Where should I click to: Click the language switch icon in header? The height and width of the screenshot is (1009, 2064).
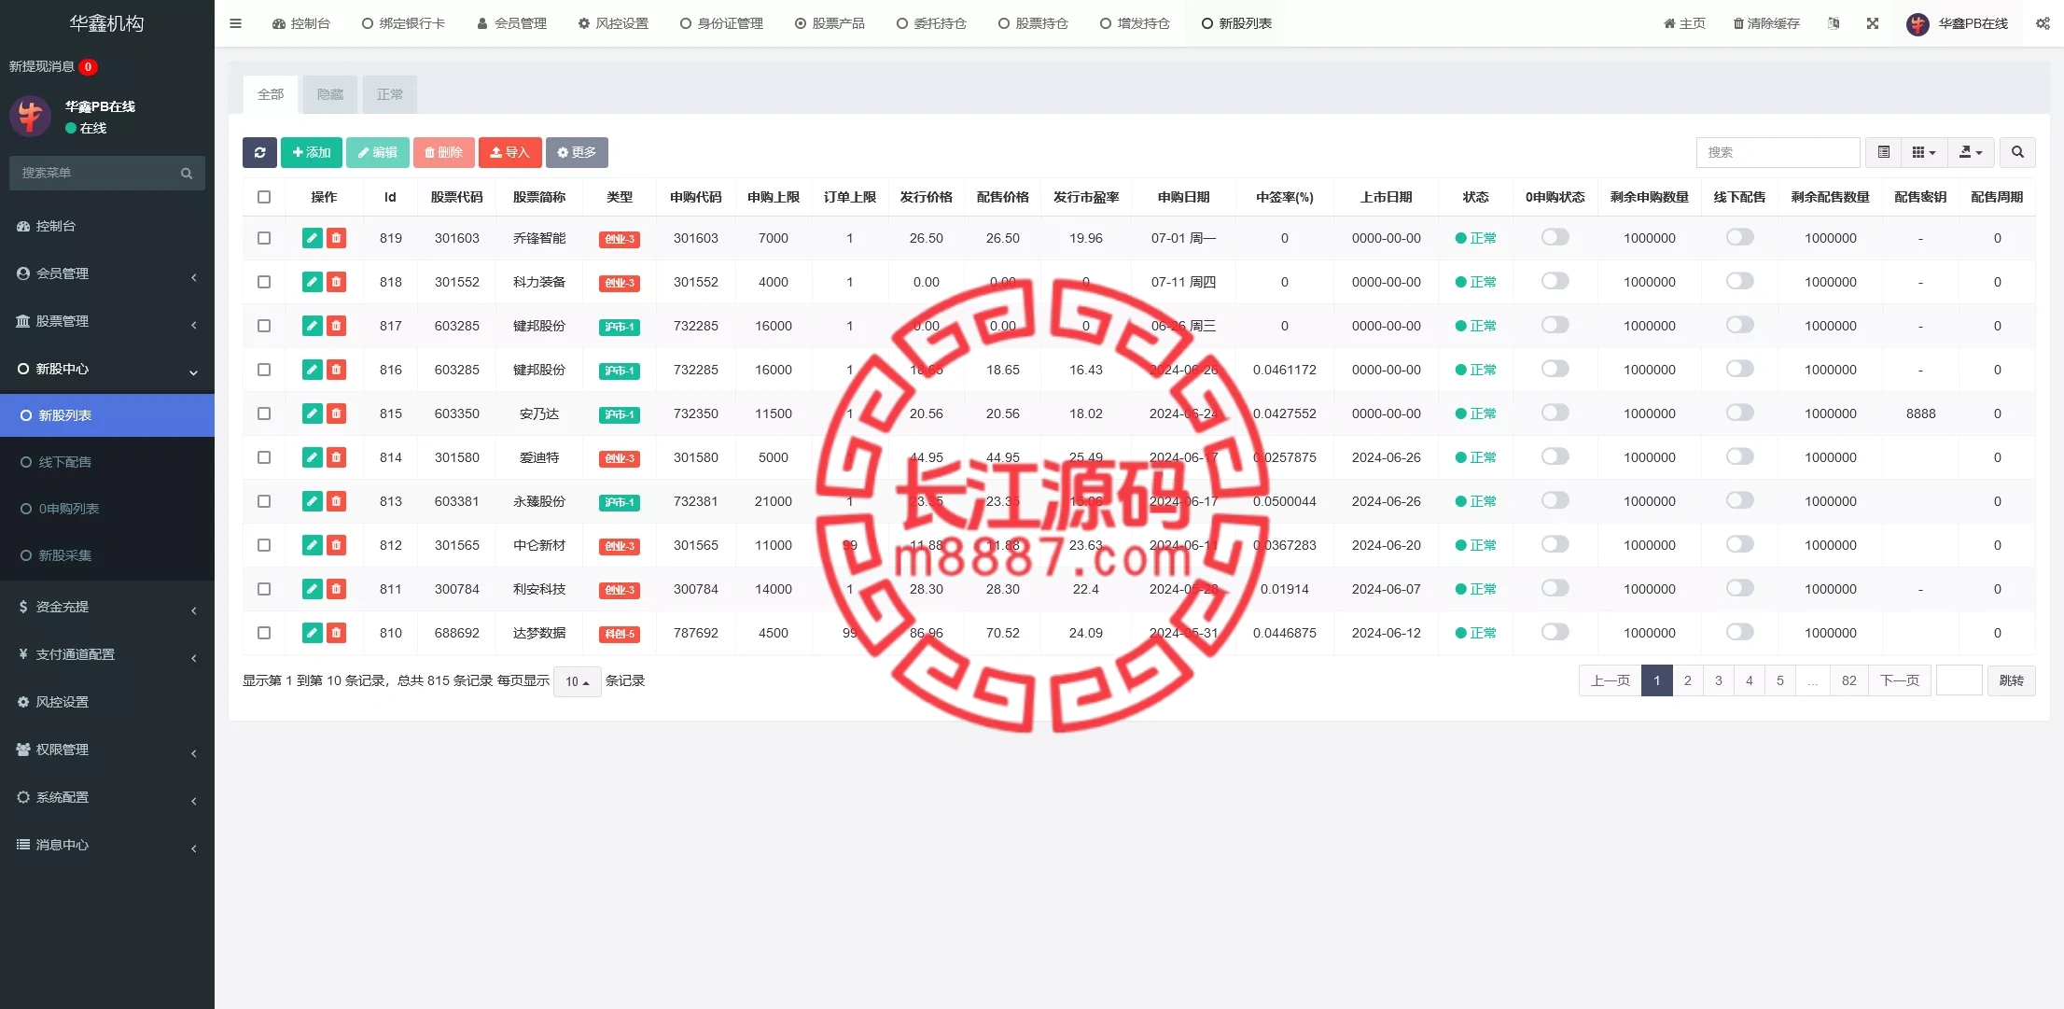(1834, 23)
